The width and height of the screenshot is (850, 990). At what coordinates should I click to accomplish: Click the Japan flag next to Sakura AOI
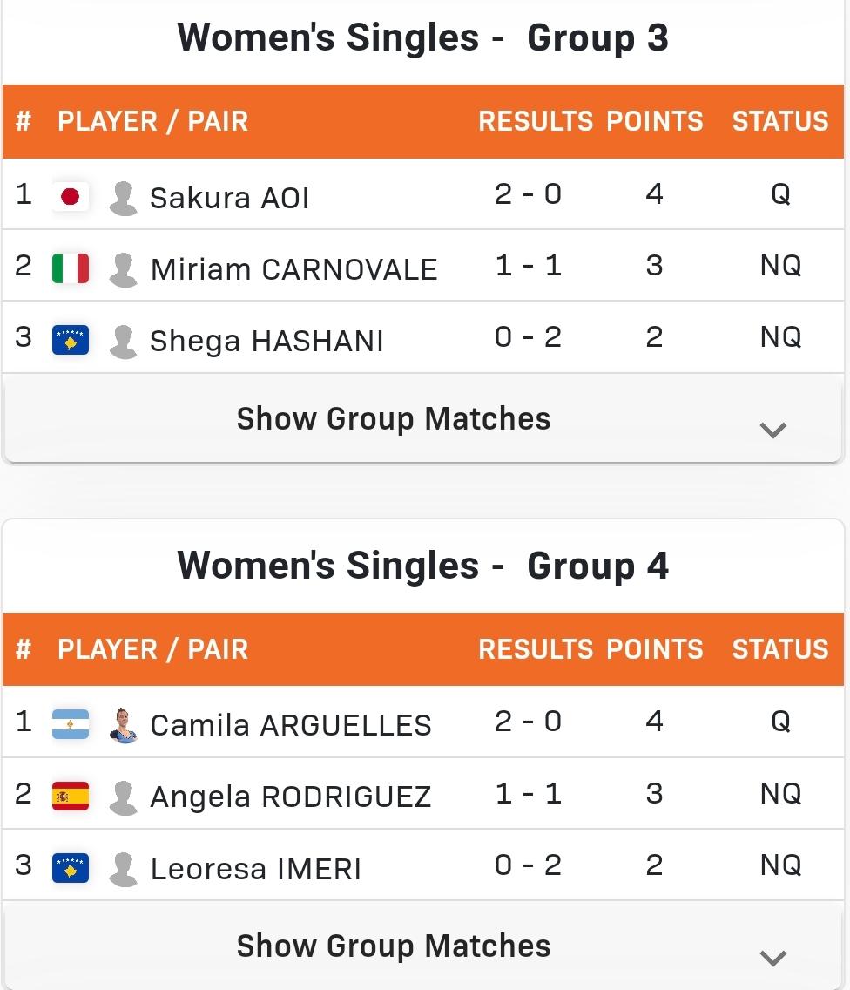tap(70, 196)
